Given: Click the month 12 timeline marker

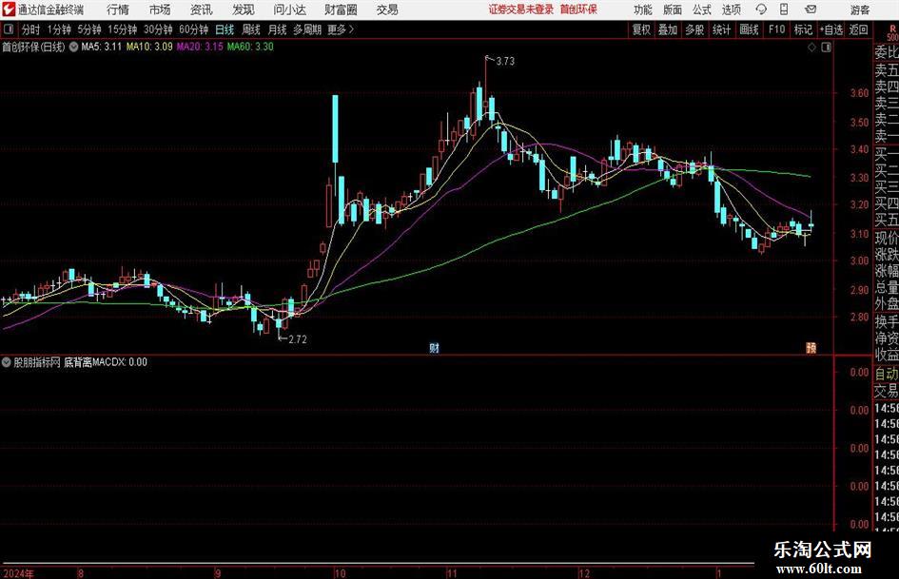Looking at the screenshot, I should pyautogui.click(x=584, y=573).
